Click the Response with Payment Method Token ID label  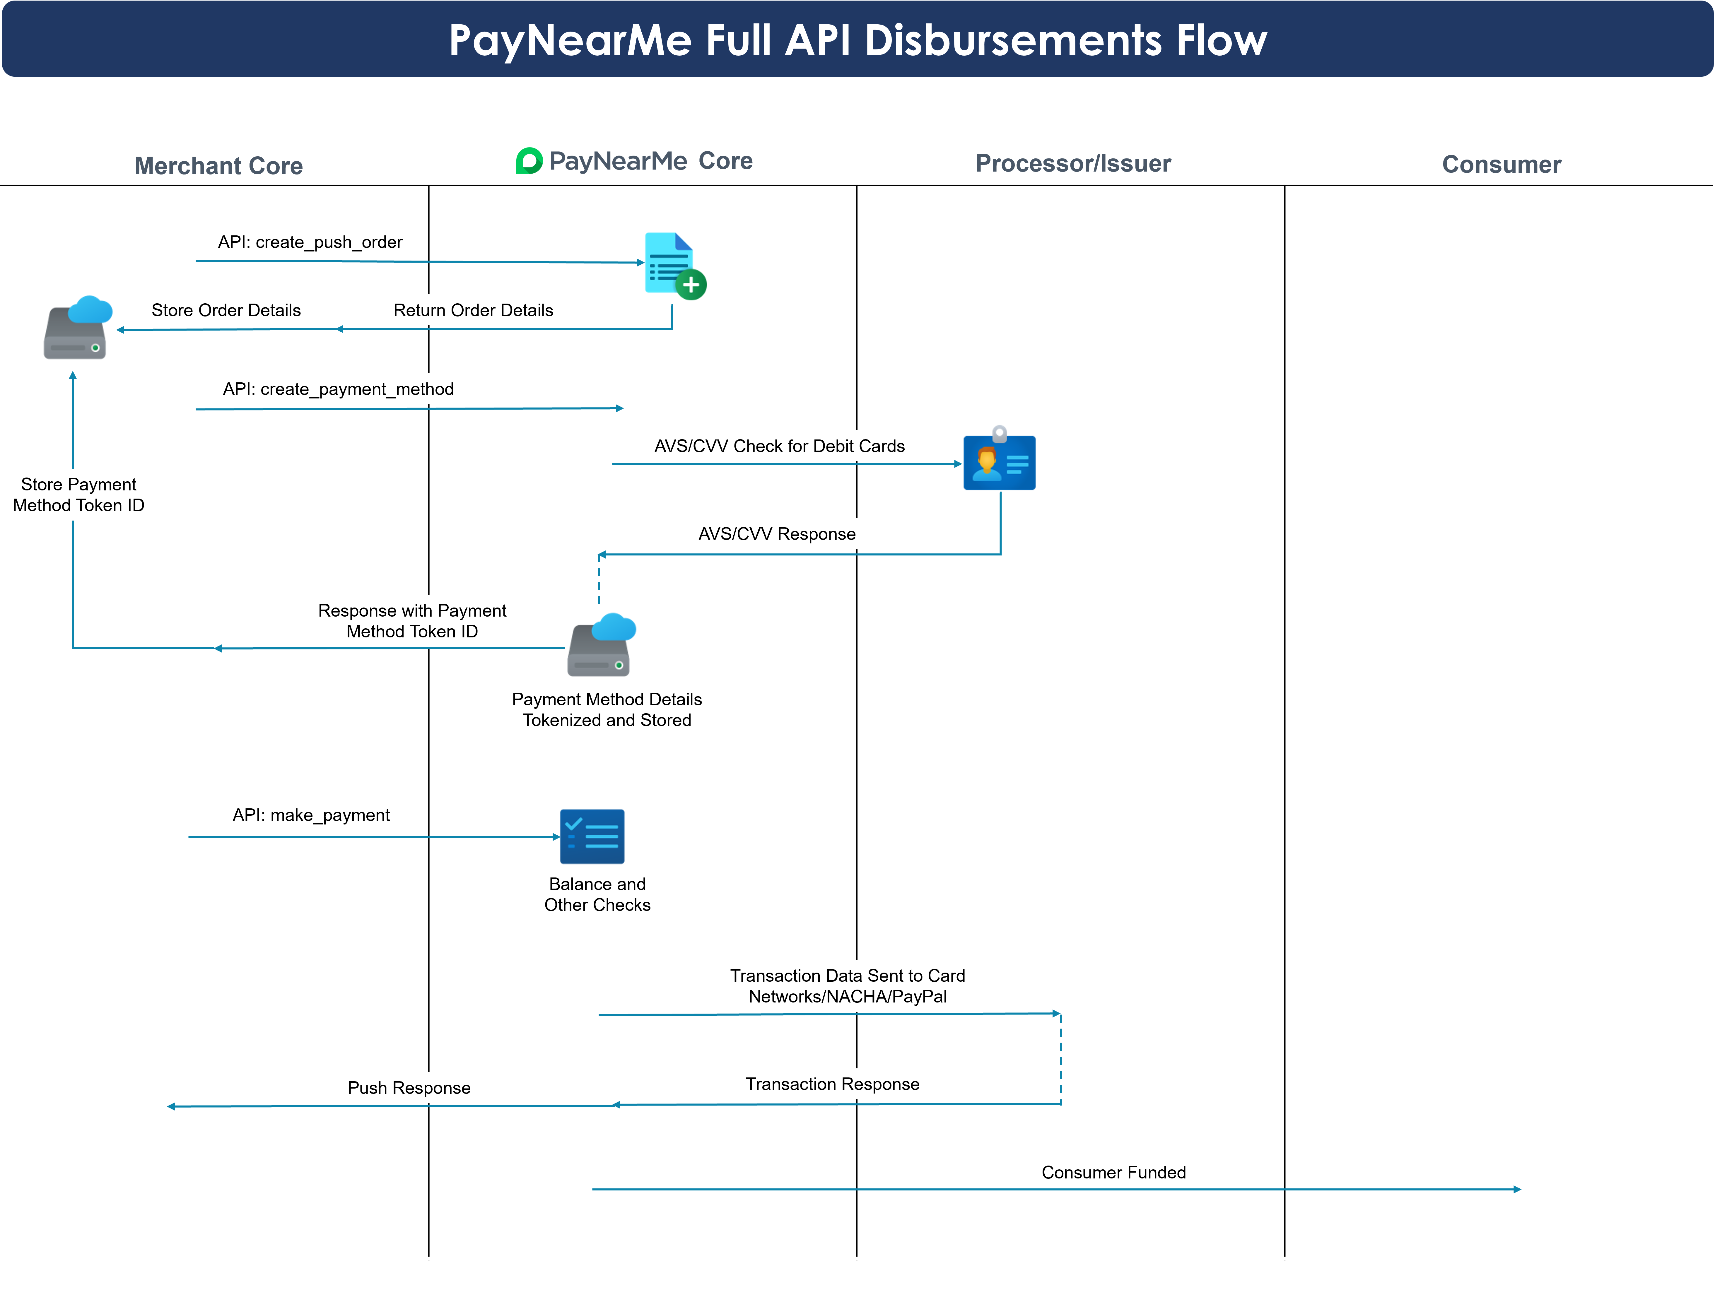(x=412, y=621)
